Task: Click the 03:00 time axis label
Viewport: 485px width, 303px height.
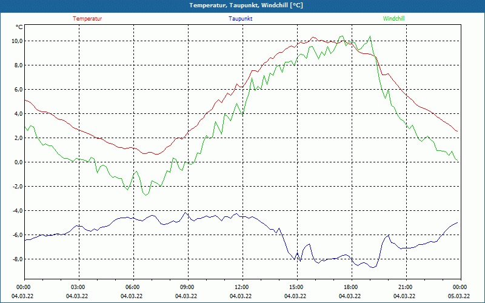Action: coord(78,287)
